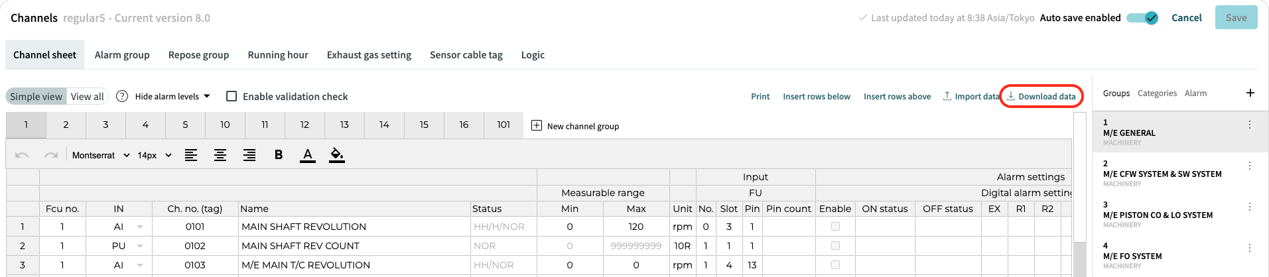
Task: Align text center
Action: (220, 155)
